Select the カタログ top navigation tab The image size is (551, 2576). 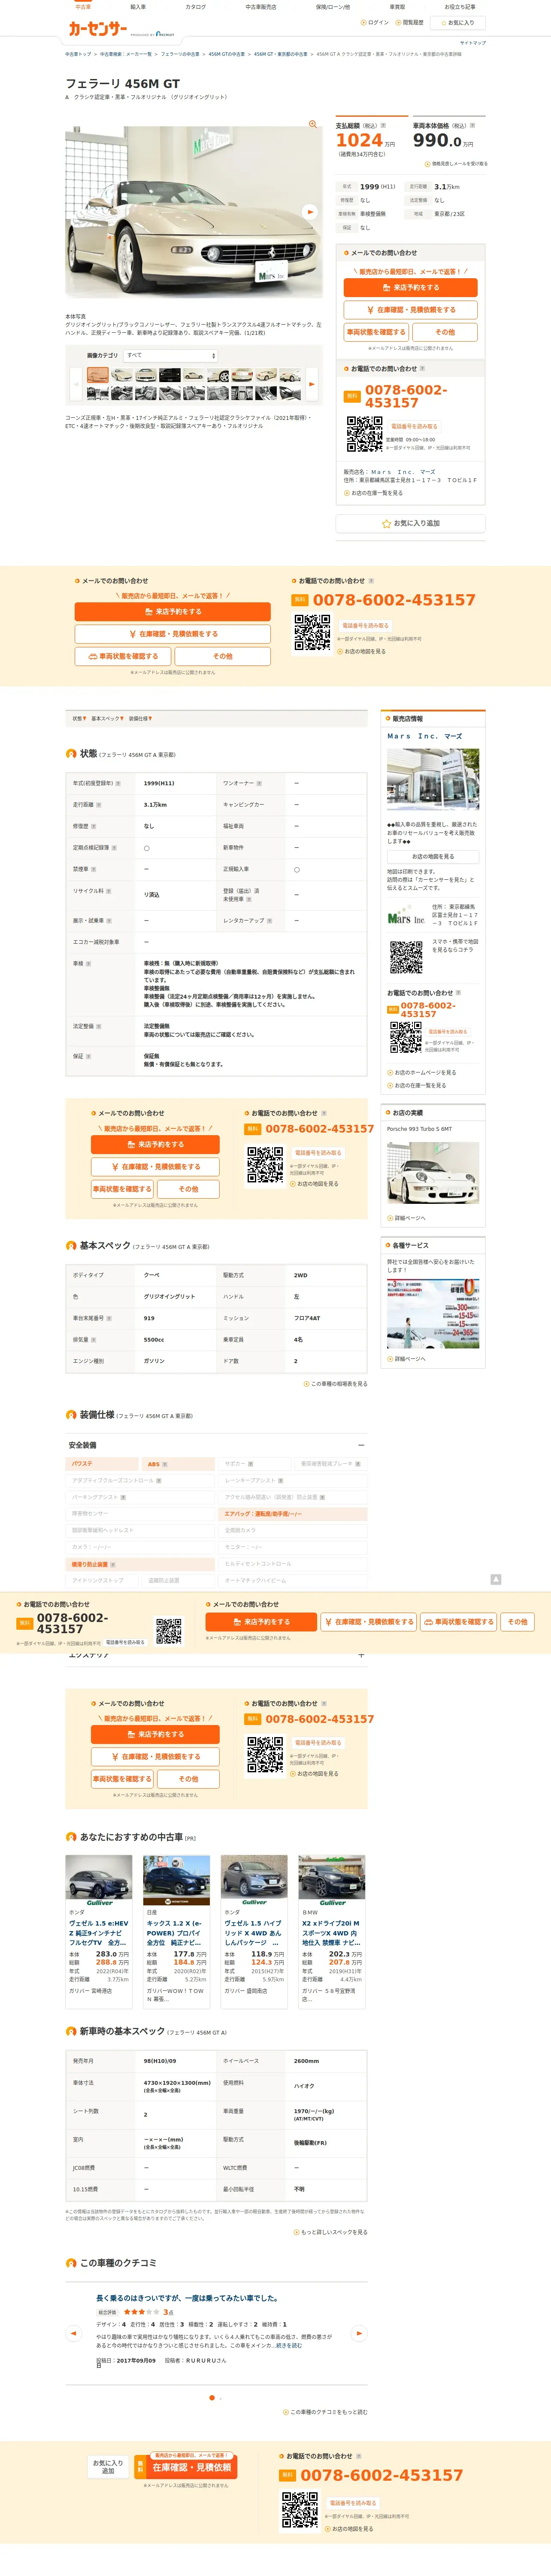tap(196, 7)
